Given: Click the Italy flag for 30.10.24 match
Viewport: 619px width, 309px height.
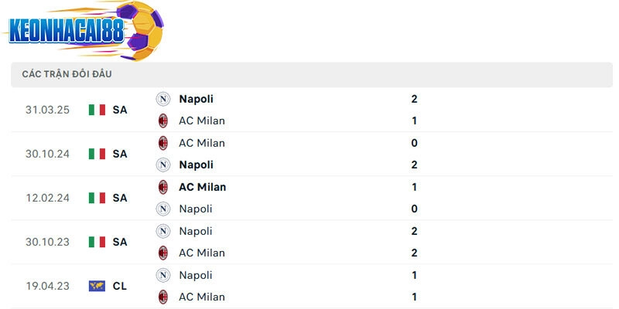Looking at the screenshot, I should click(97, 154).
